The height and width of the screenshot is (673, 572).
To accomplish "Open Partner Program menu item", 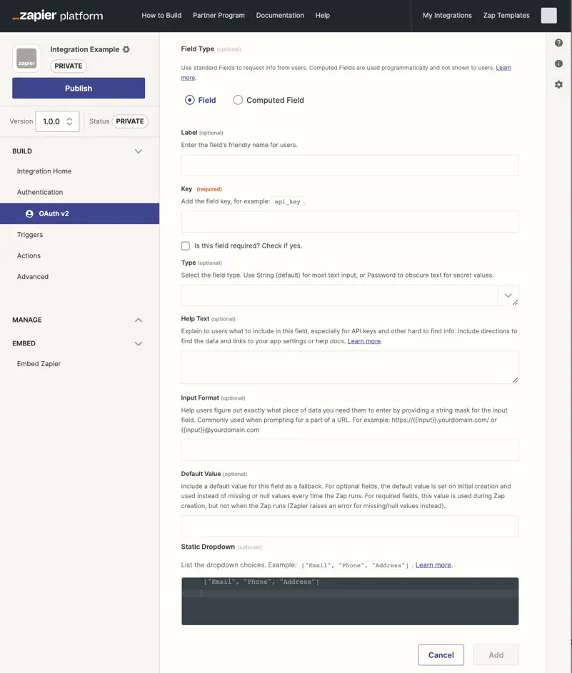I will coord(219,16).
